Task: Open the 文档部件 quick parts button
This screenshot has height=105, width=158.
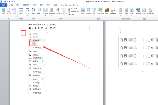Action: [52, 11]
